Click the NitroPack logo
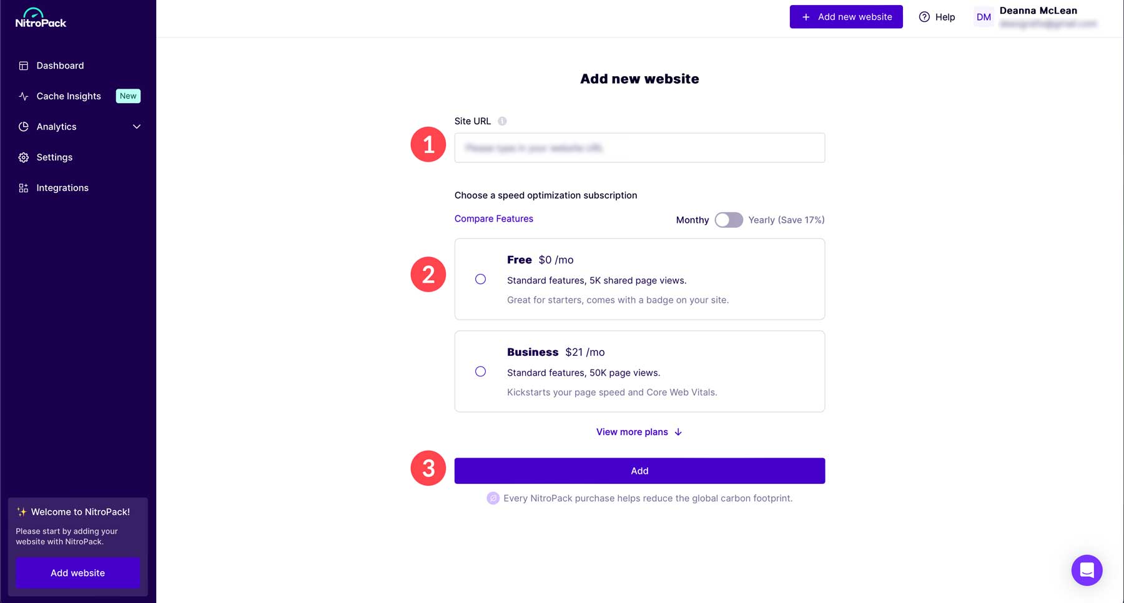Image resolution: width=1124 pixels, height=603 pixels. 41,19
